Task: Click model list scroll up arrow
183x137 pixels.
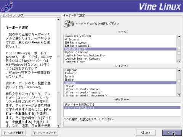Action: 179,37
